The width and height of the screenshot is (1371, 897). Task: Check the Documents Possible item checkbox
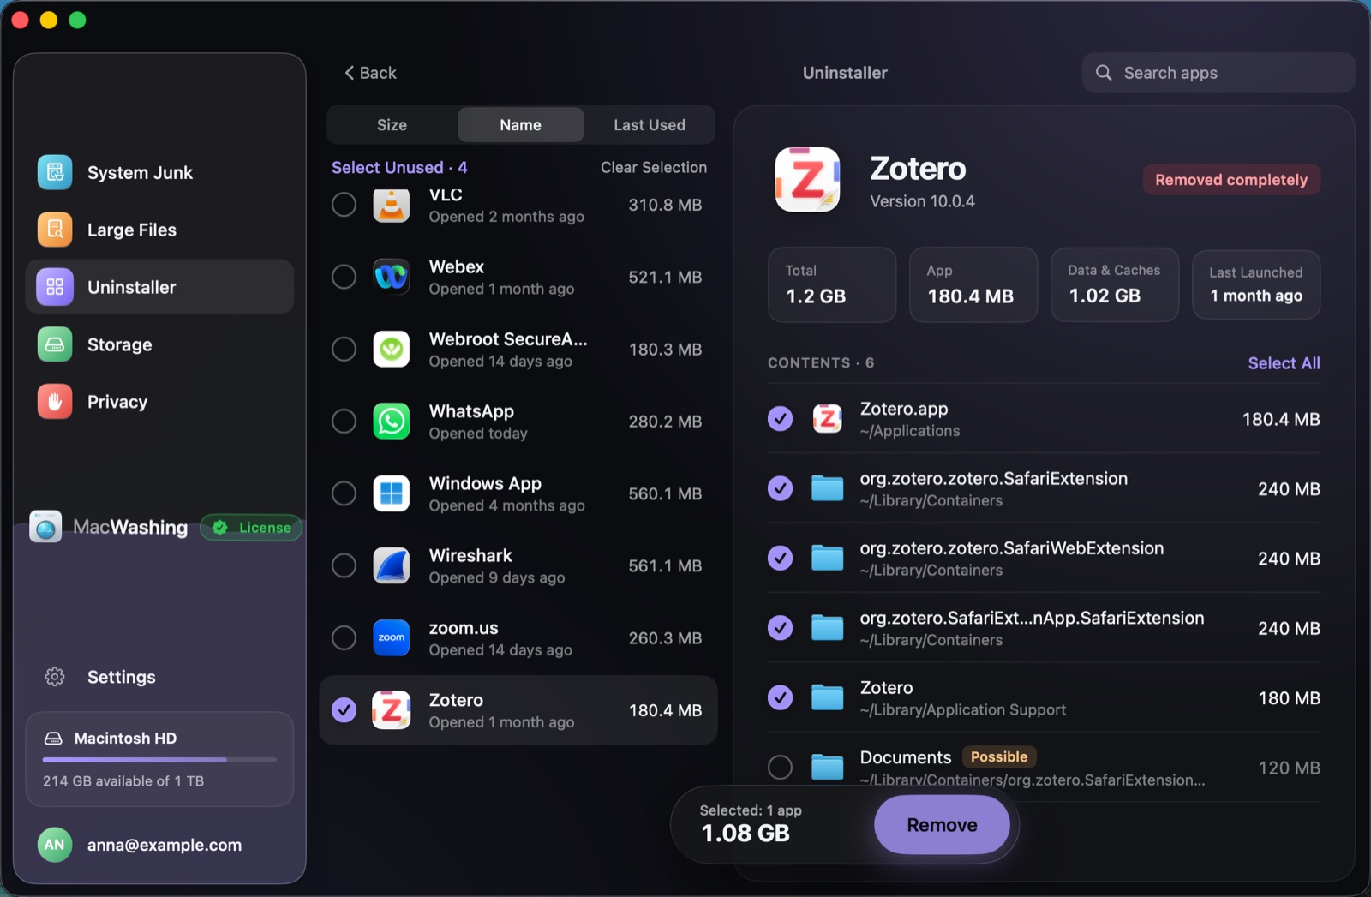[780, 767]
